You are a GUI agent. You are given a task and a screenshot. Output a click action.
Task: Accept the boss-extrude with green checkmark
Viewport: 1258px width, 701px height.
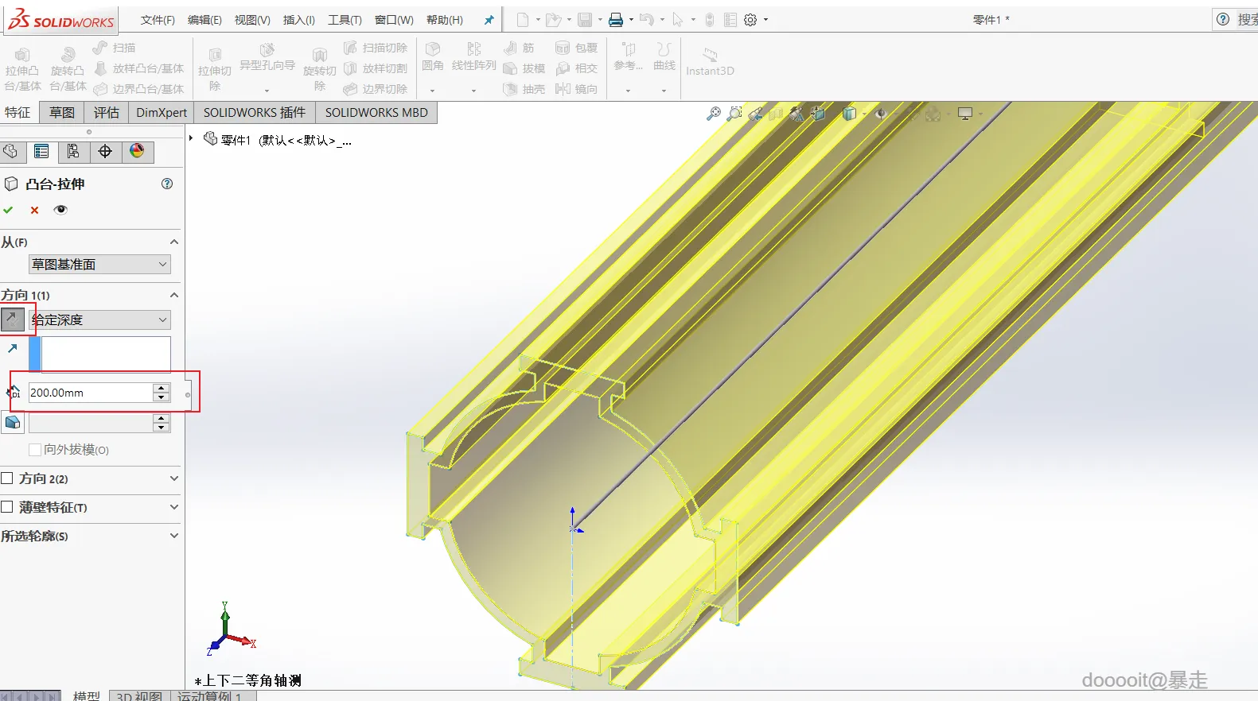[x=8, y=210]
